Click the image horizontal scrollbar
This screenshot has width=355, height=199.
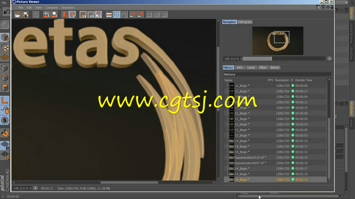pos(129,182)
